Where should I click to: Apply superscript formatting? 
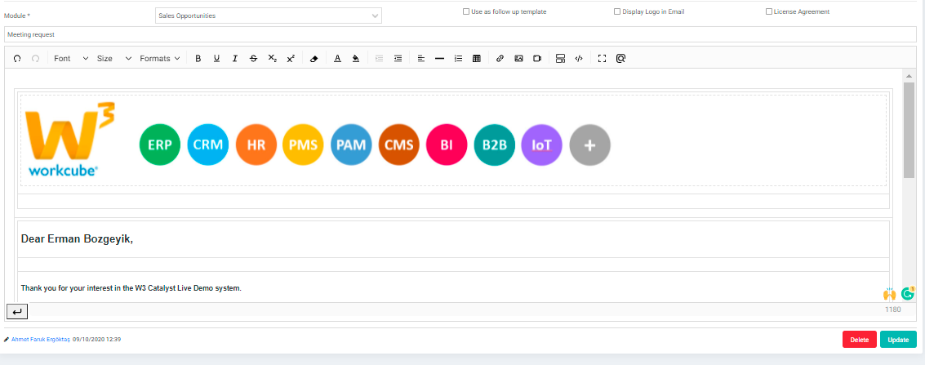pyautogui.click(x=291, y=58)
